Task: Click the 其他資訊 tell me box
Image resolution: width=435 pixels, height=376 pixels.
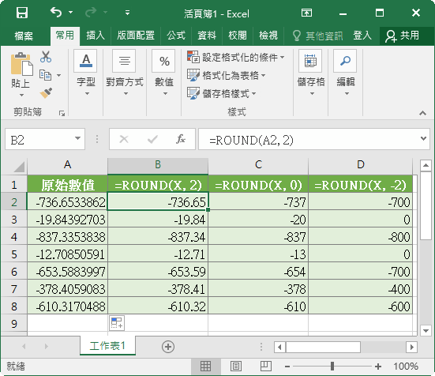Action: 318,36
